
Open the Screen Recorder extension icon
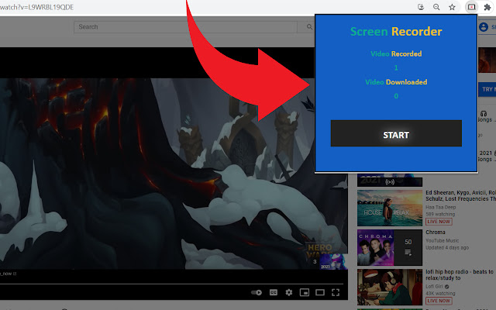point(471,7)
